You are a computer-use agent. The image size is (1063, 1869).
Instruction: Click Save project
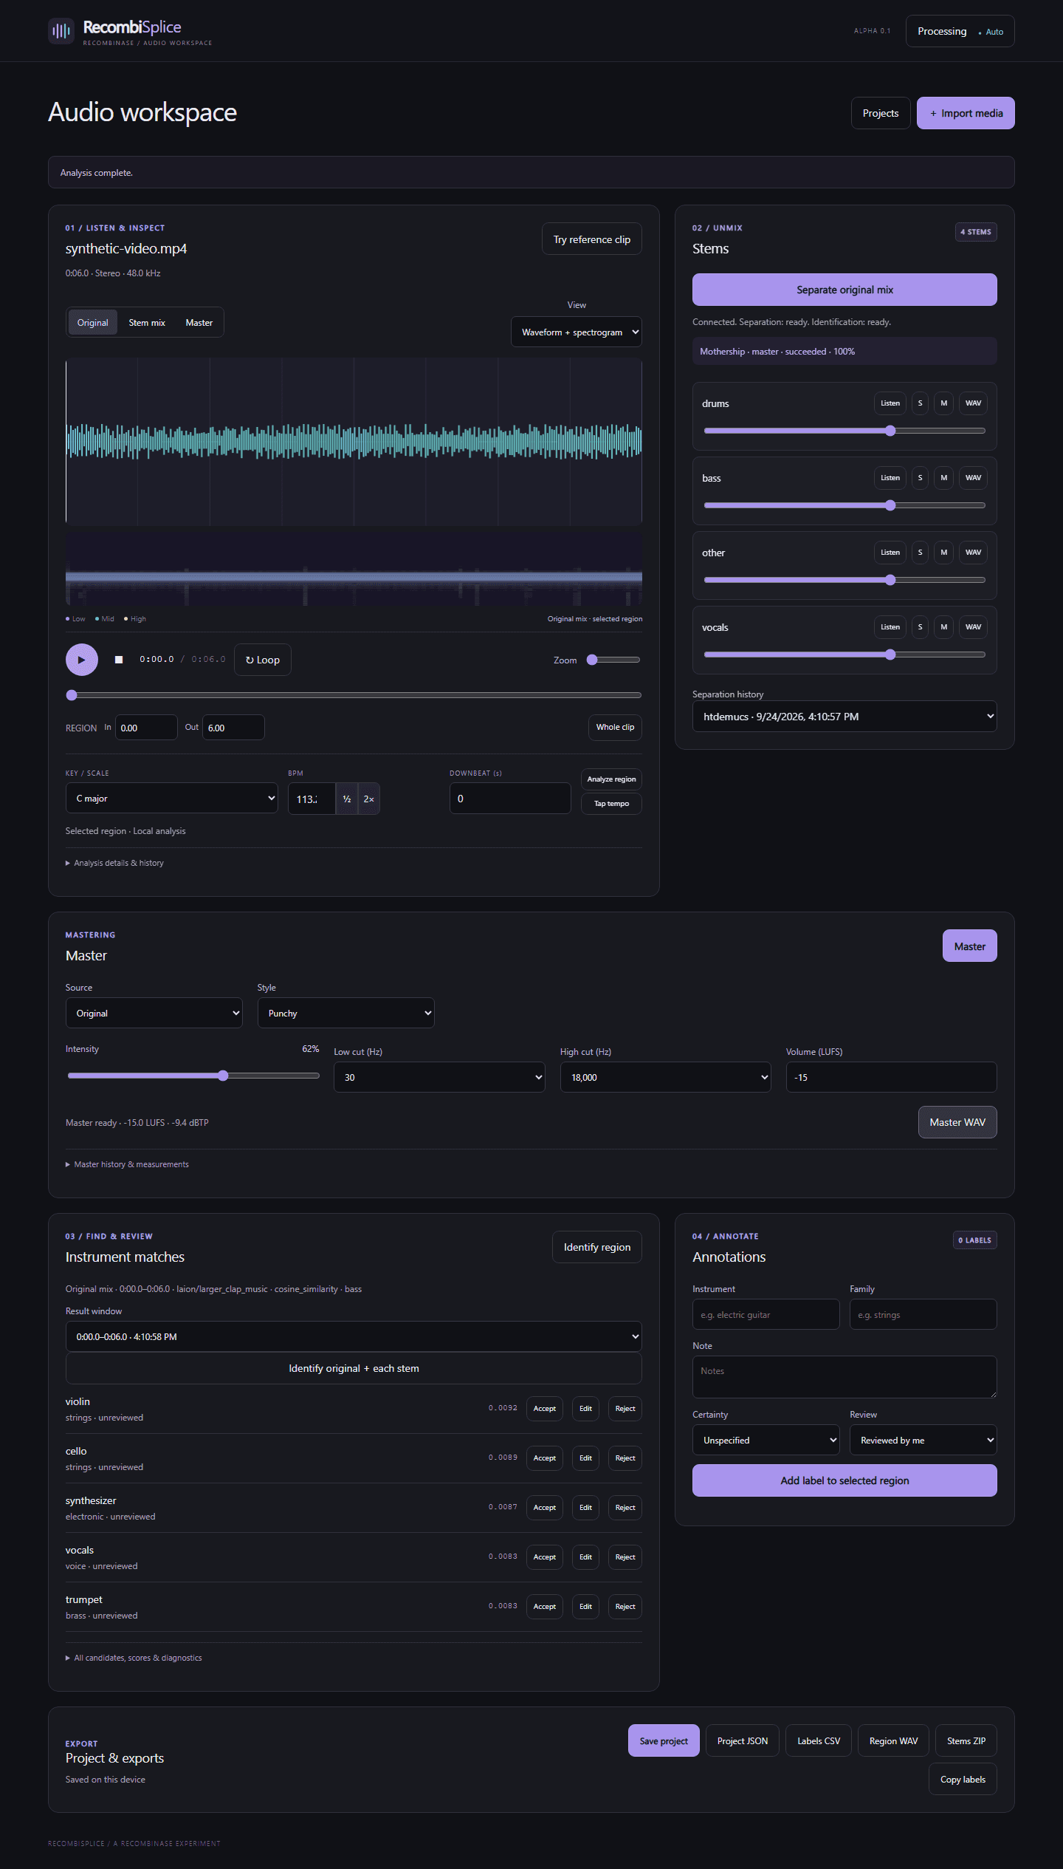tap(664, 1741)
